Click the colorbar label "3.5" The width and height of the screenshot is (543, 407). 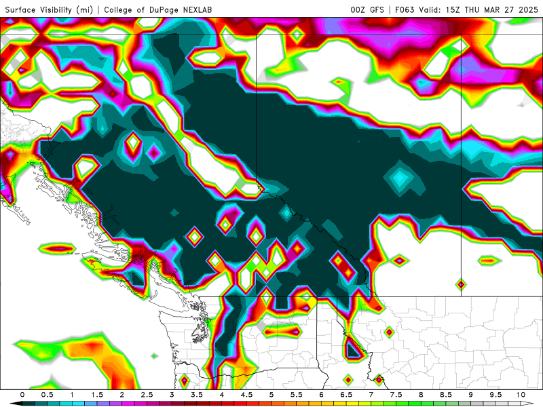click(x=197, y=395)
